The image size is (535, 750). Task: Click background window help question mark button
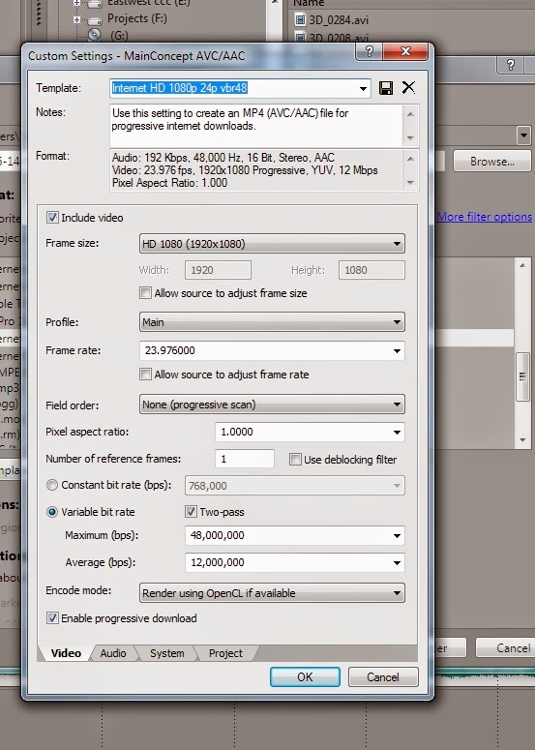(x=510, y=65)
